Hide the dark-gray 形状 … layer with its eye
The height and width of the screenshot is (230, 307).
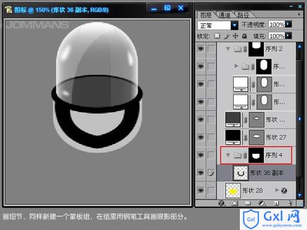[201, 119]
